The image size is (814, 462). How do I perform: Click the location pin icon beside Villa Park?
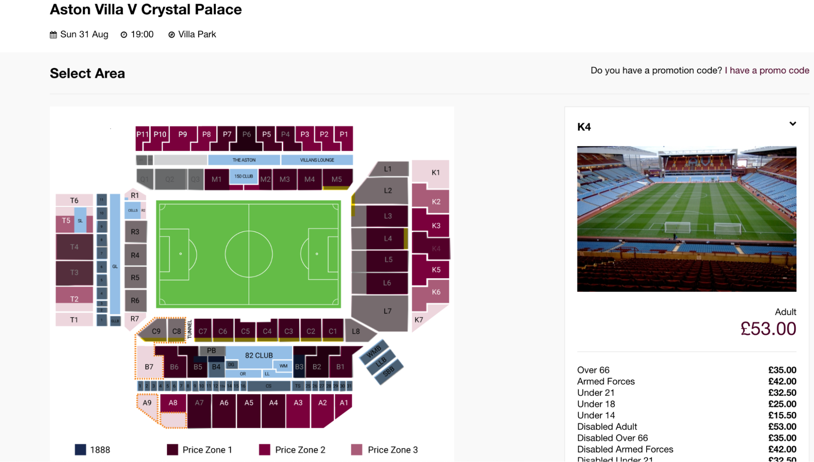(x=172, y=34)
